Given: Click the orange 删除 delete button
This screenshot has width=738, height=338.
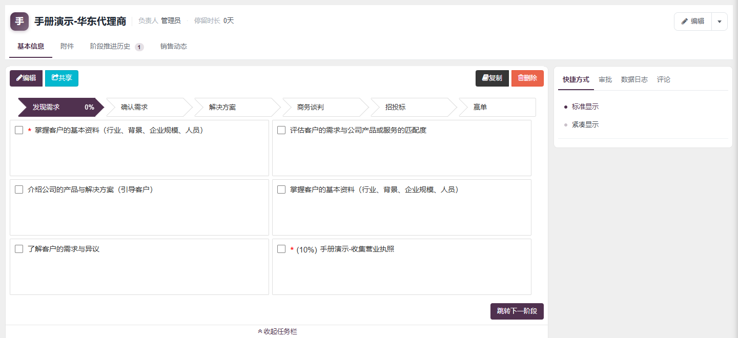Looking at the screenshot, I should (527, 78).
